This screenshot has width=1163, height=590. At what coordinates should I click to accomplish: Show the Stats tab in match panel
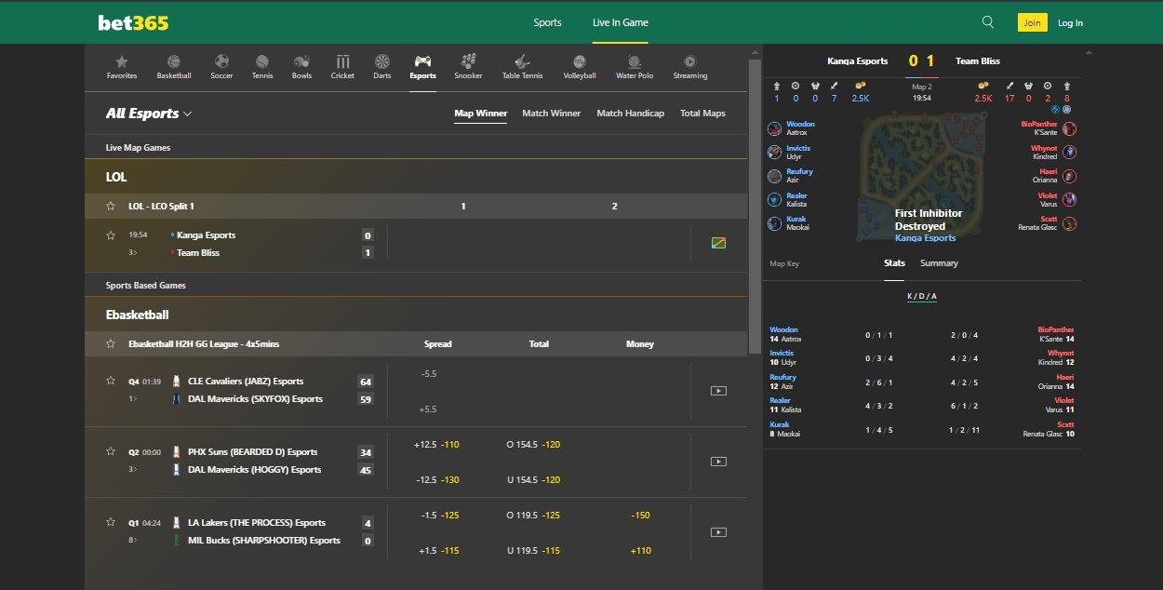point(894,263)
